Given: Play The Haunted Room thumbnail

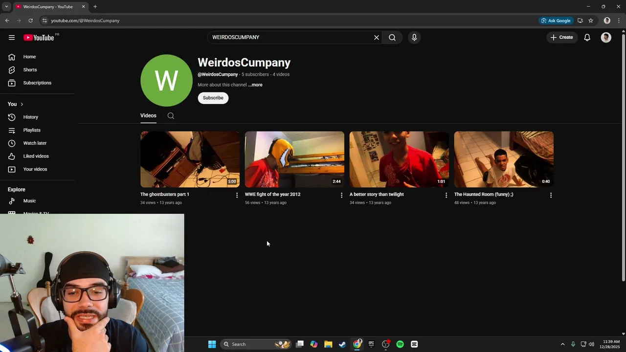Looking at the screenshot, I should 504,159.
